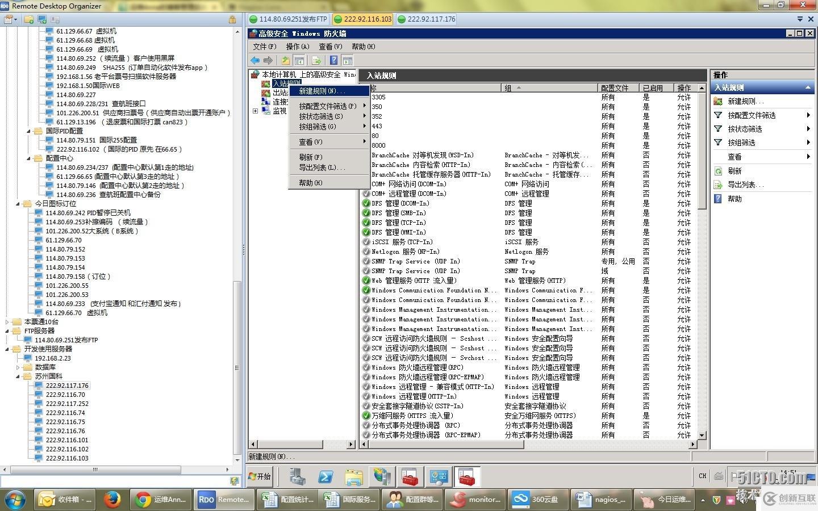
Task: Click 导出列表 icon in actions pane
Action: pyautogui.click(x=718, y=185)
